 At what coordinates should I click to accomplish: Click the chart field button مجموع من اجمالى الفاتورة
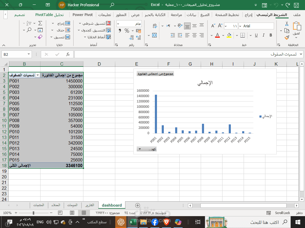click(155, 74)
